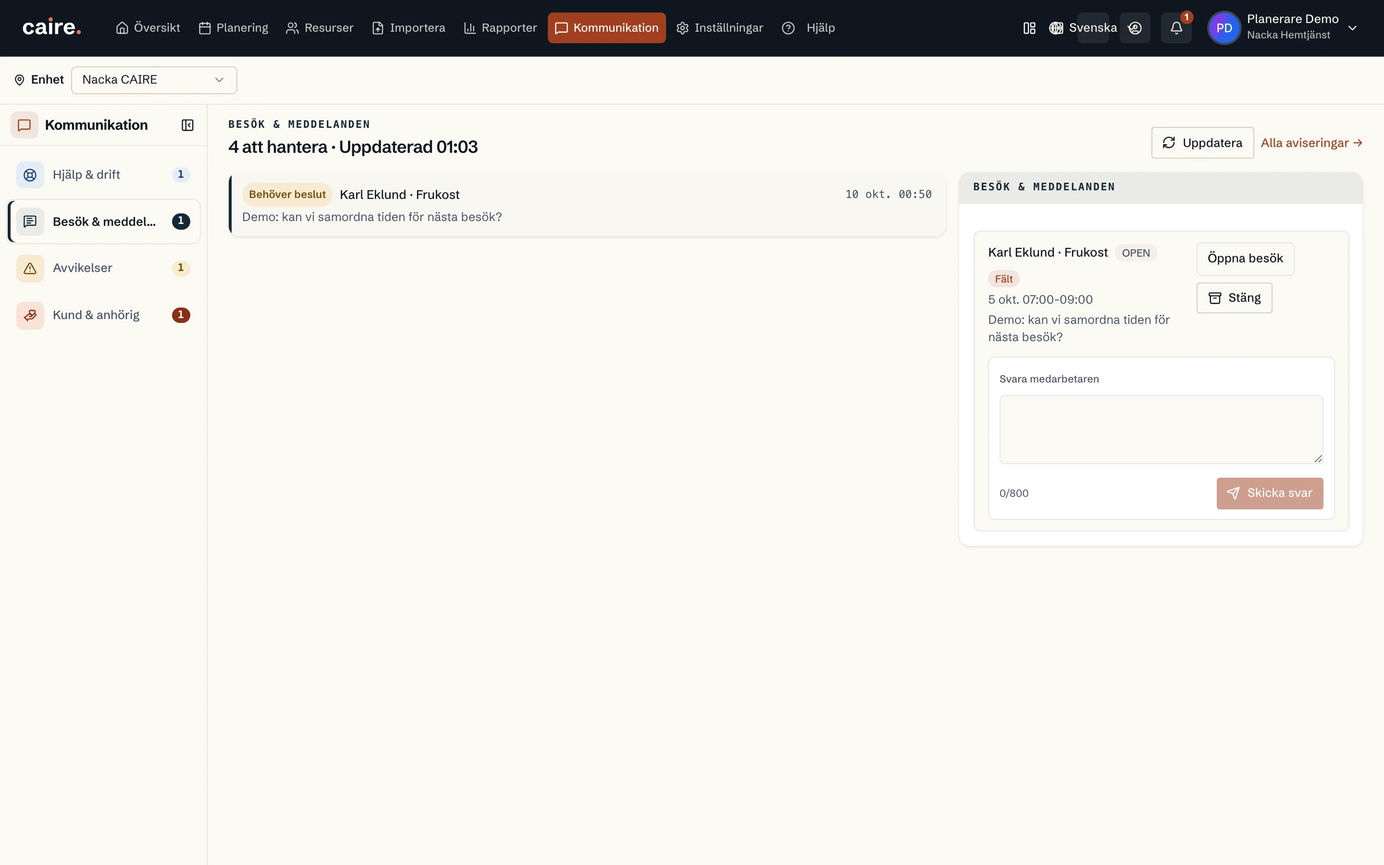Open notifications bell

point(1176,28)
